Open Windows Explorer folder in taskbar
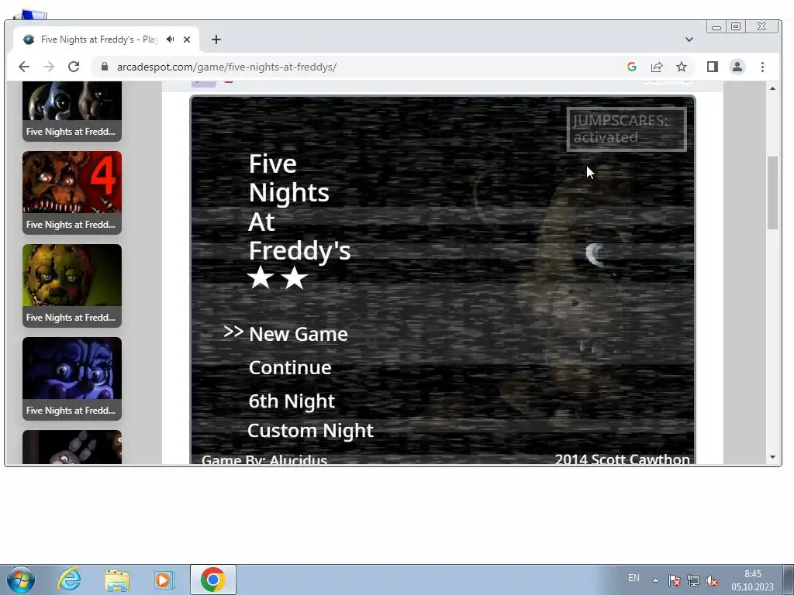Viewport: 794px width, 595px height. [117, 580]
